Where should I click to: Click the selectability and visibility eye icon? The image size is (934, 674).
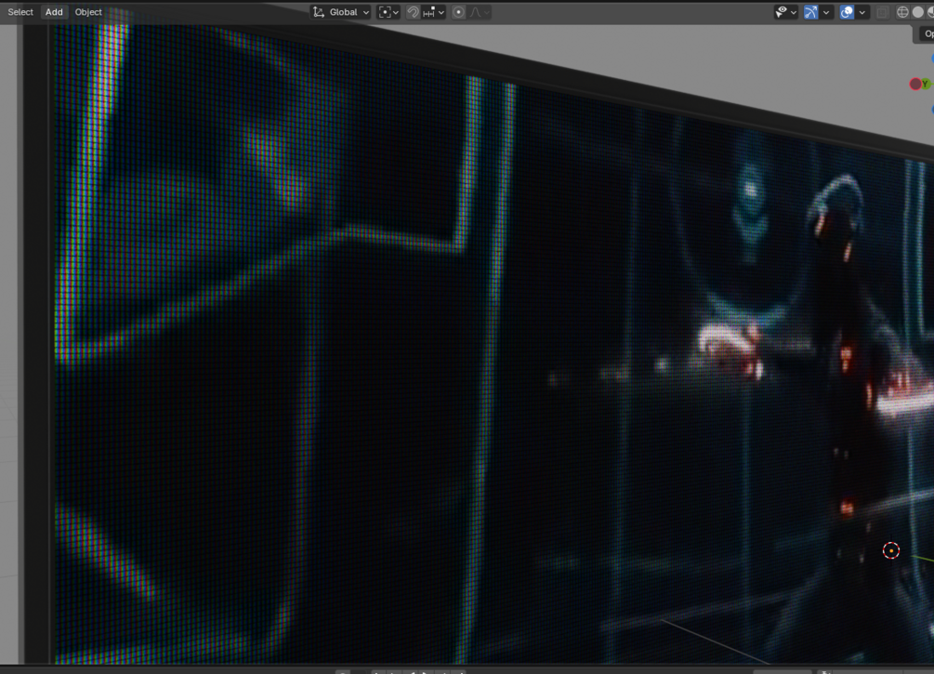pyautogui.click(x=781, y=12)
